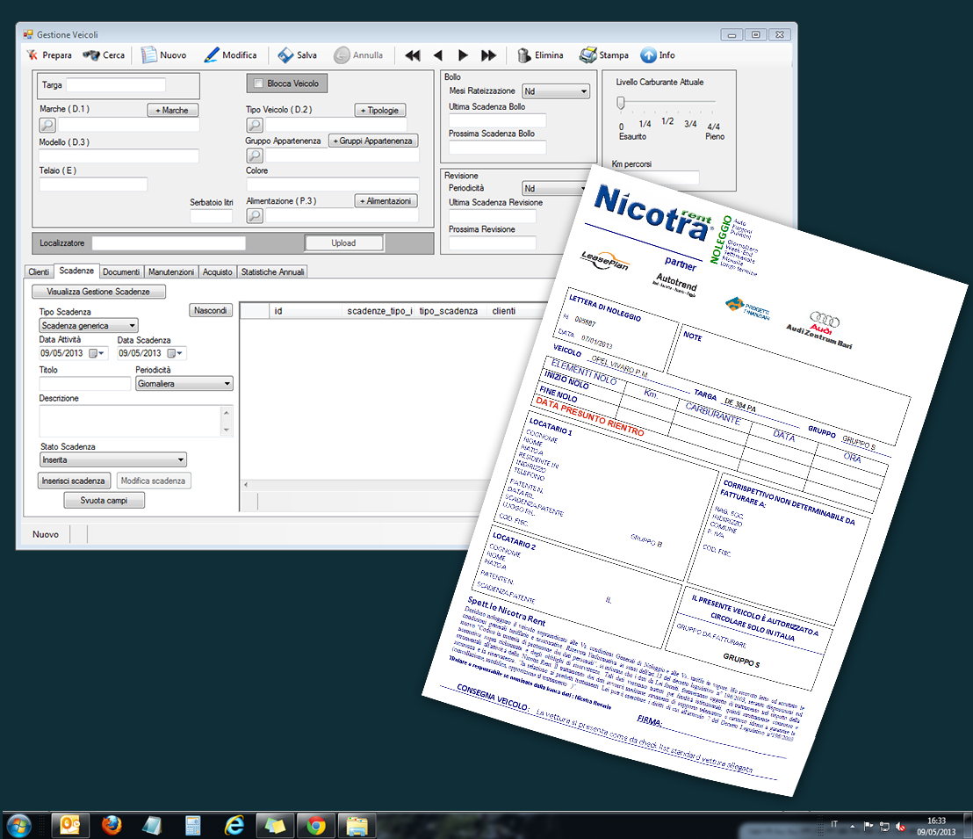Click the + Marche button

coord(172,110)
